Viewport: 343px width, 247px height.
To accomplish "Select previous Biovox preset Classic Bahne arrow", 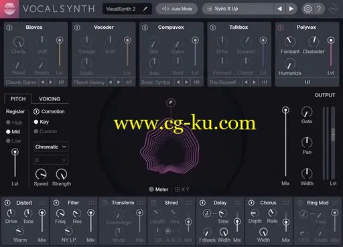I will click(42, 82).
